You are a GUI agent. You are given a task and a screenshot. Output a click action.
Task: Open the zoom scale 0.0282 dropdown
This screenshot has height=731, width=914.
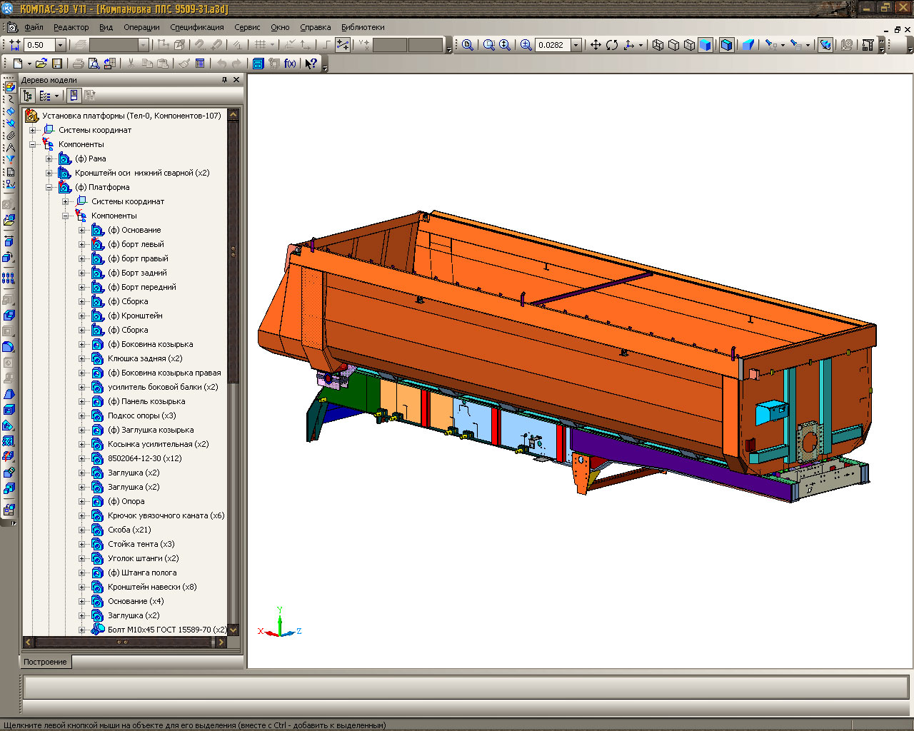[576, 45]
